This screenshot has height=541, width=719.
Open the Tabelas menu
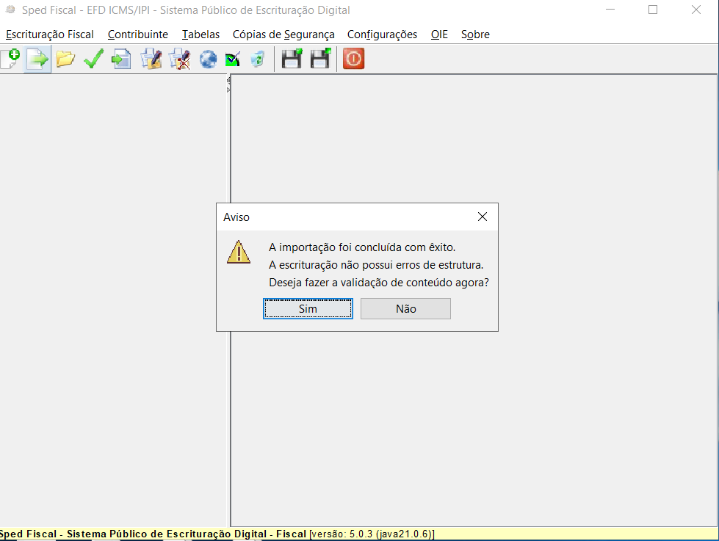coord(200,35)
